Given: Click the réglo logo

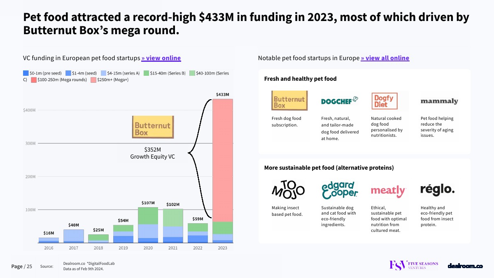Looking at the screenshot, I should click(x=437, y=189).
